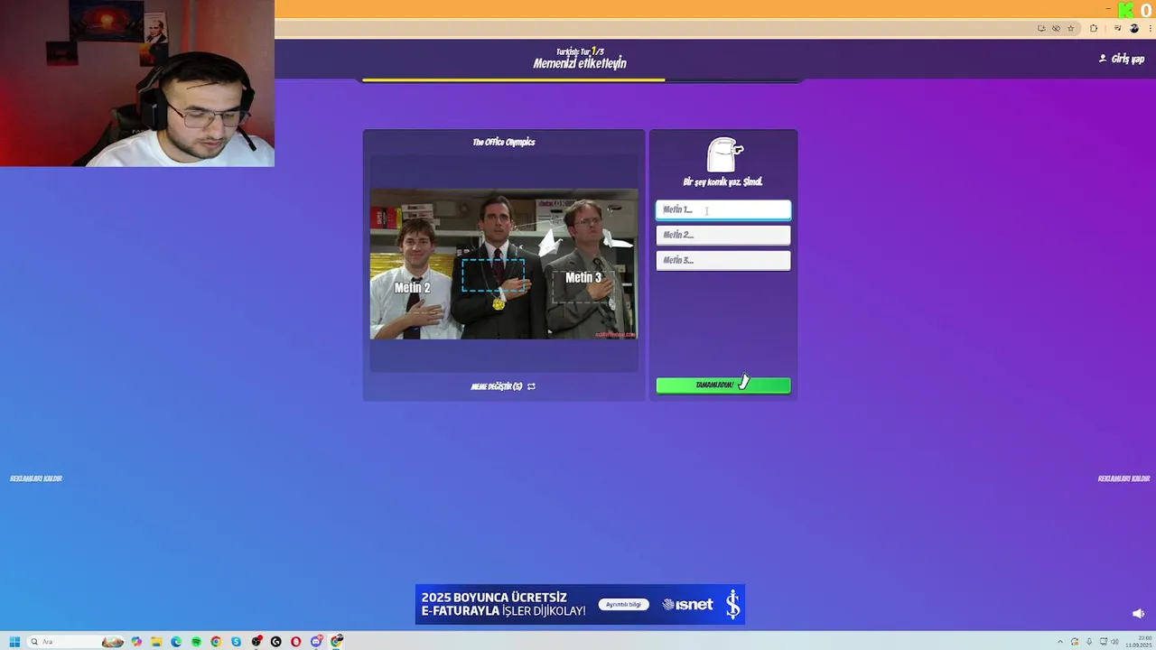
Task: Open the last Chrome profile taskbar icon
Action: coord(337,642)
